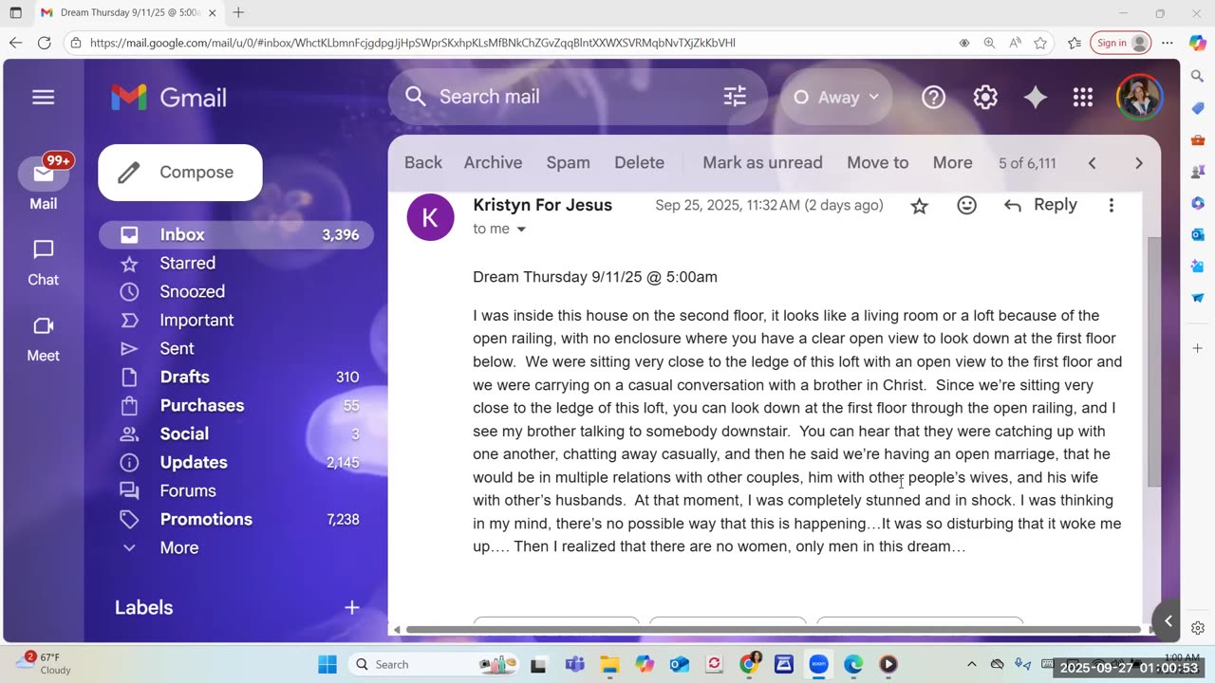The width and height of the screenshot is (1215, 683).
Task: Go to the newer message arrow
Action: pyautogui.click(x=1092, y=163)
